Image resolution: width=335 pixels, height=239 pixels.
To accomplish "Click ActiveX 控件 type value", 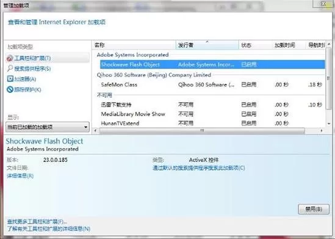I will pyautogui.click(x=204, y=160).
